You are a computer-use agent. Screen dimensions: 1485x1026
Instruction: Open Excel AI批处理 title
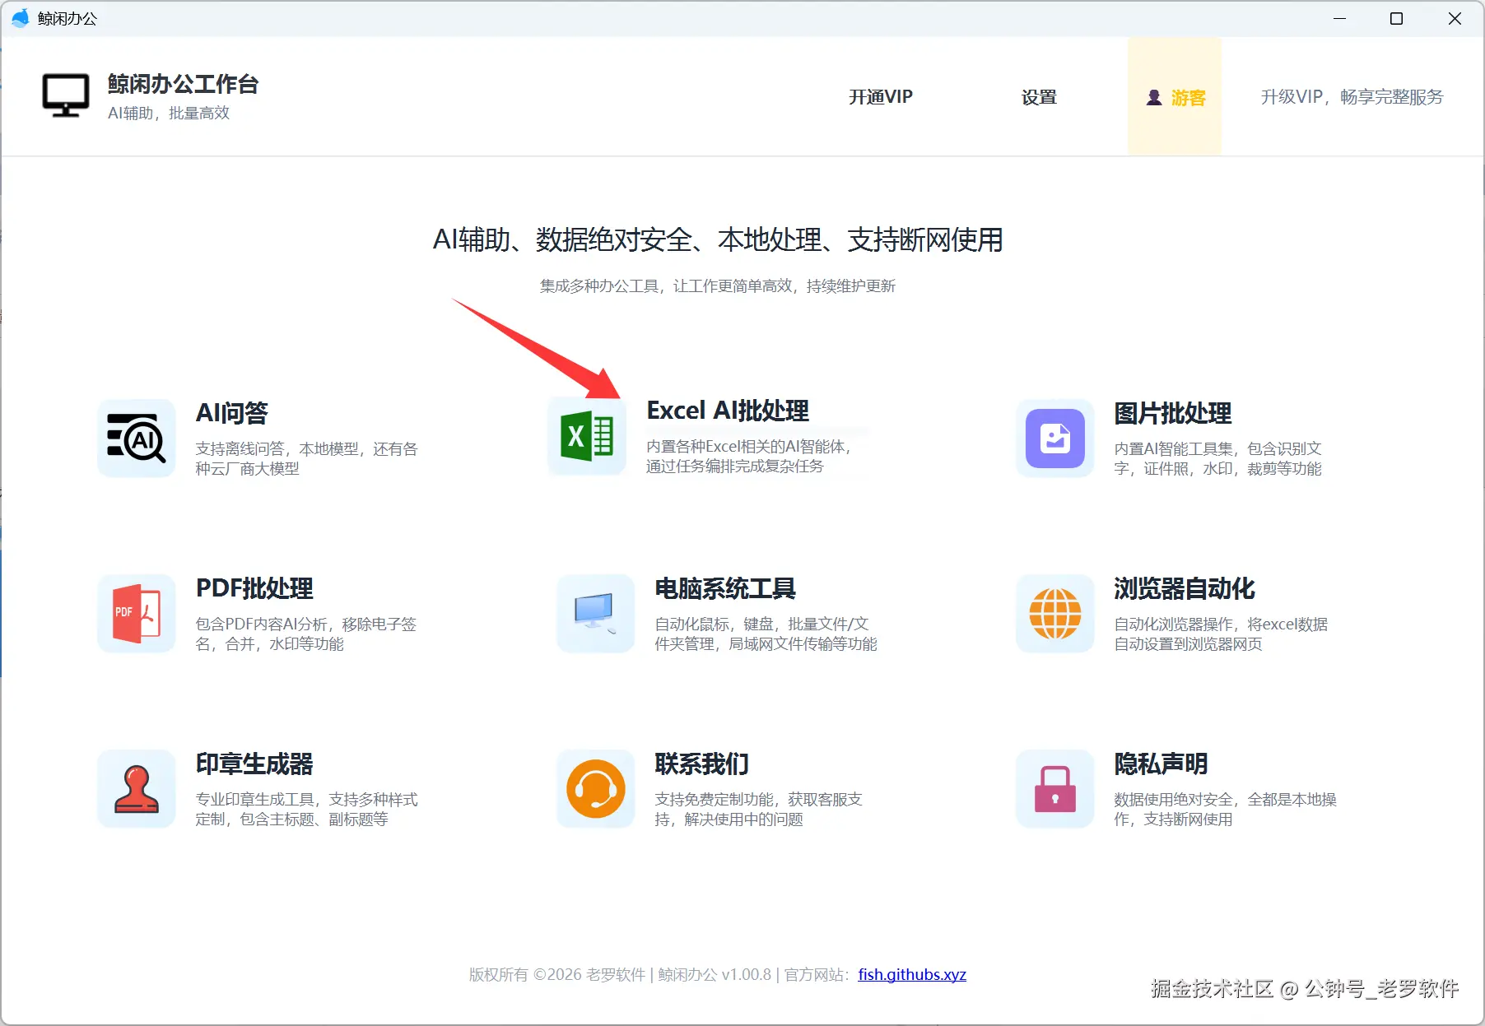[x=728, y=411]
